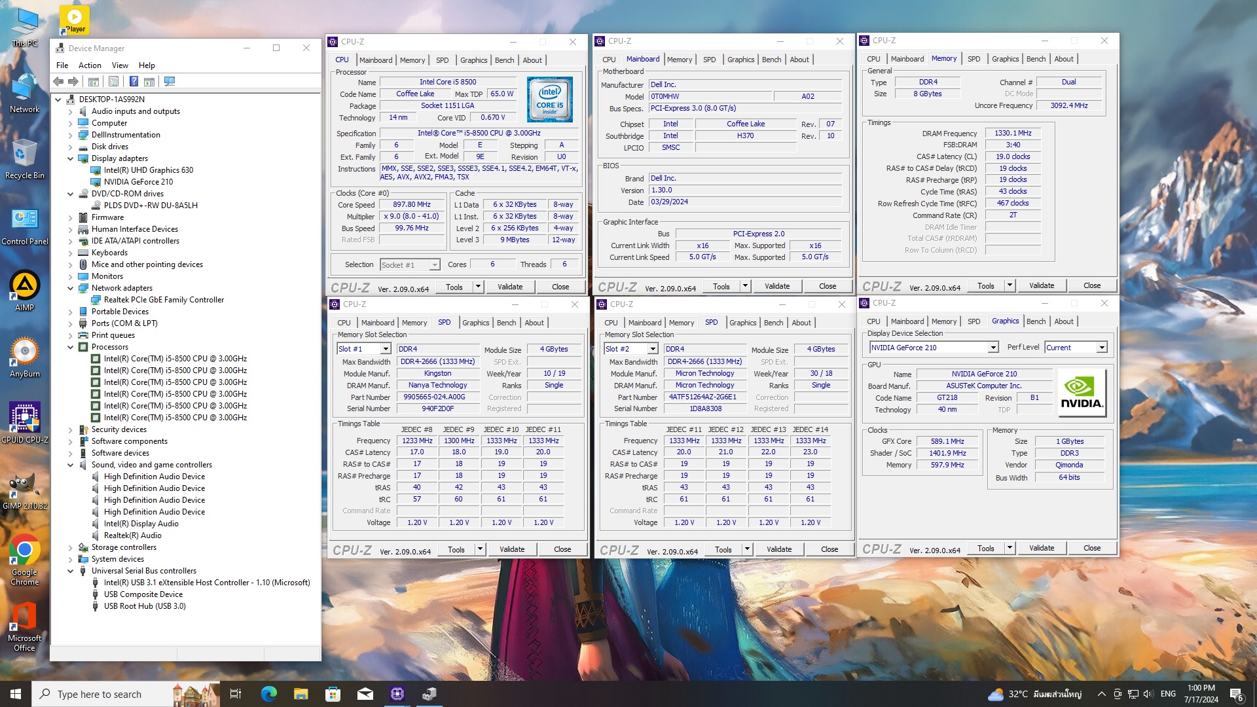Select USB Root Hub (USB 3.0)

click(x=145, y=606)
